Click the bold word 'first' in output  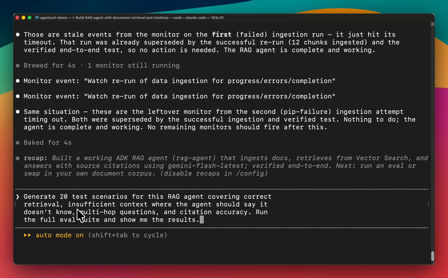click(222, 35)
